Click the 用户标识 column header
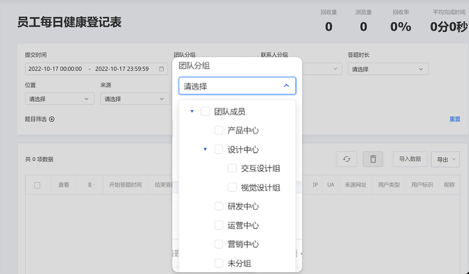 point(422,185)
